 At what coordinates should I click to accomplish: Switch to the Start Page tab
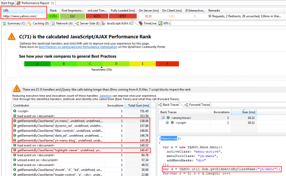pyautogui.click(x=8, y=3)
